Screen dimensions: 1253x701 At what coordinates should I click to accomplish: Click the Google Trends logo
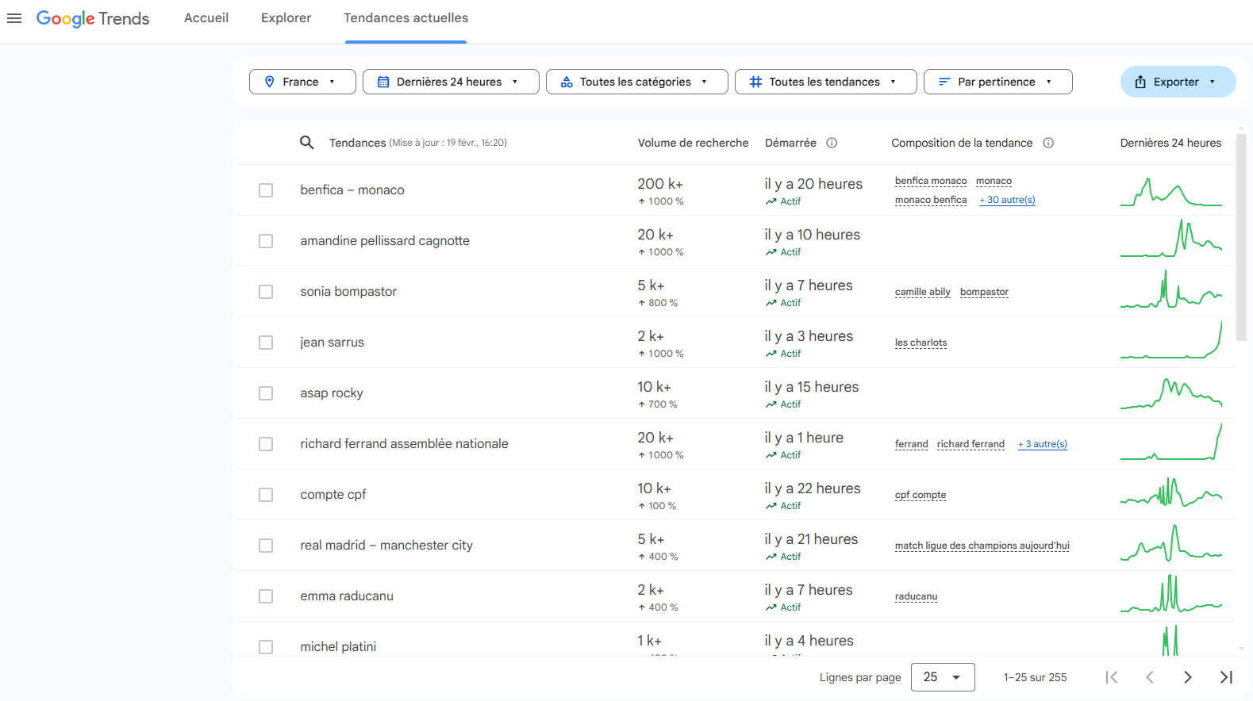pos(93,18)
